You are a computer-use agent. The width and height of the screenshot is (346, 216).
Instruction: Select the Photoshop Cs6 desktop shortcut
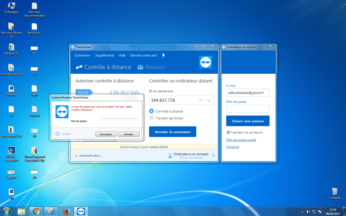click(x=11, y=131)
